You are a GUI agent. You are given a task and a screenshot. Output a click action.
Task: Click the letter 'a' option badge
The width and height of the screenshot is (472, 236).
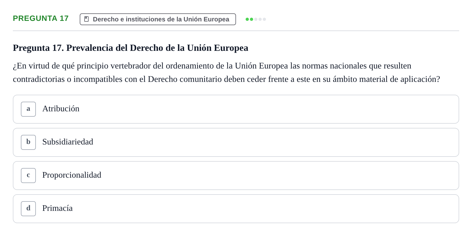click(x=28, y=109)
